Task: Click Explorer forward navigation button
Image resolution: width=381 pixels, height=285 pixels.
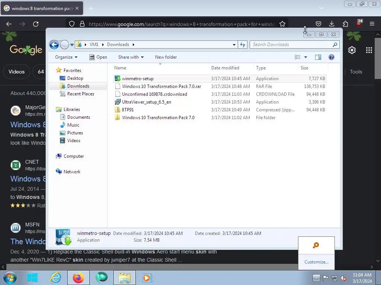Action: pos(64,45)
